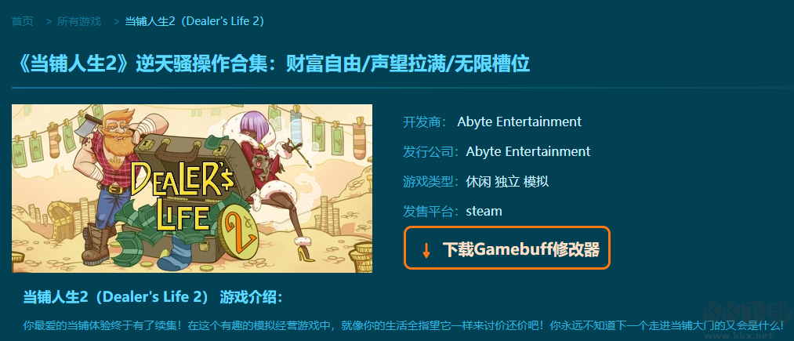Select the 当铺人生2 (Dealer's Life 2) breadcrumb
Viewport: 794px width, 341px height.
194,21
